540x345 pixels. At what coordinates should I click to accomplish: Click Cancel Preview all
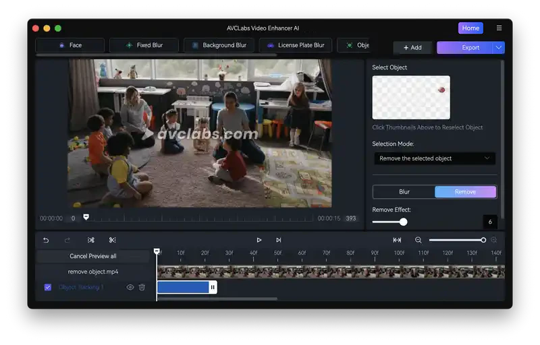(93, 256)
